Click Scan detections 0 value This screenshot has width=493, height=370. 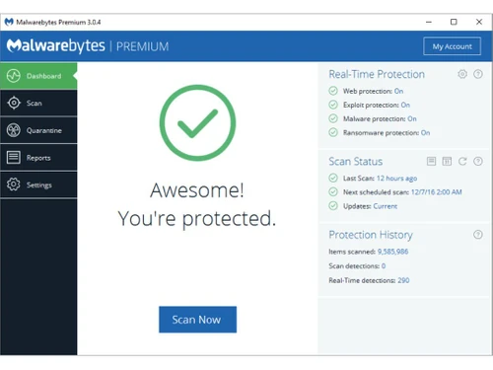[384, 265]
